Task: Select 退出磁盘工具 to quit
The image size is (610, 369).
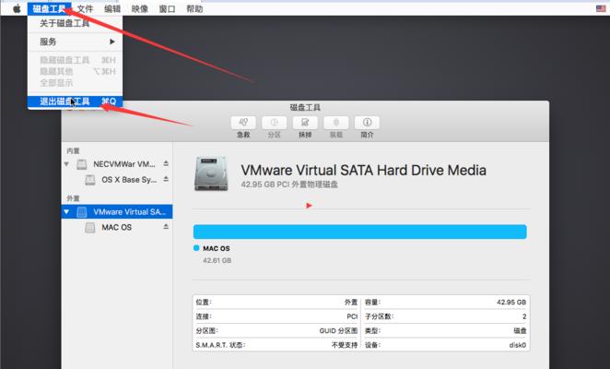Action: pyautogui.click(x=75, y=101)
